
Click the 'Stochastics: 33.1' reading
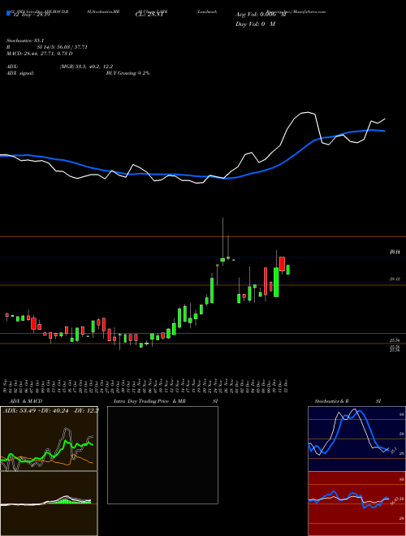tap(25, 41)
